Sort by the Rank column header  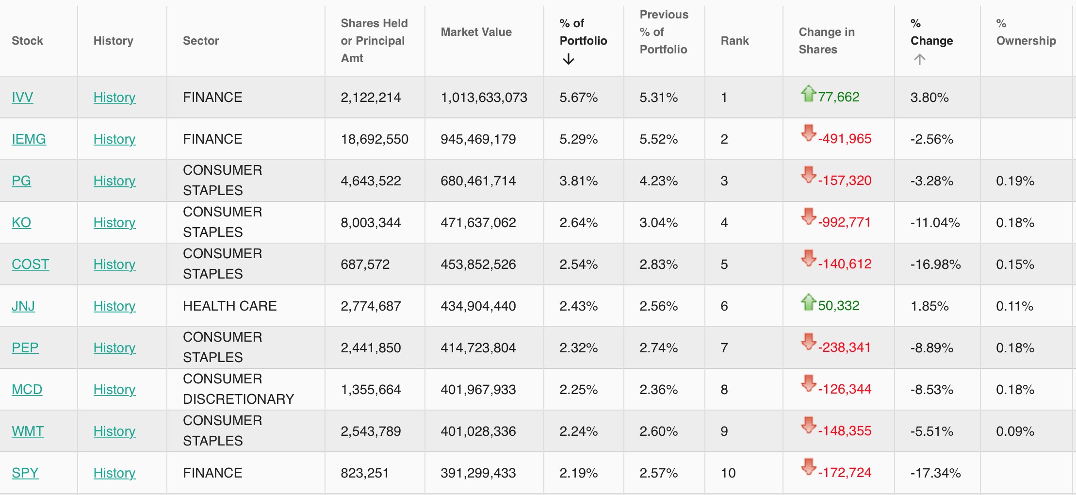pyautogui.click(x=734, y=41)
